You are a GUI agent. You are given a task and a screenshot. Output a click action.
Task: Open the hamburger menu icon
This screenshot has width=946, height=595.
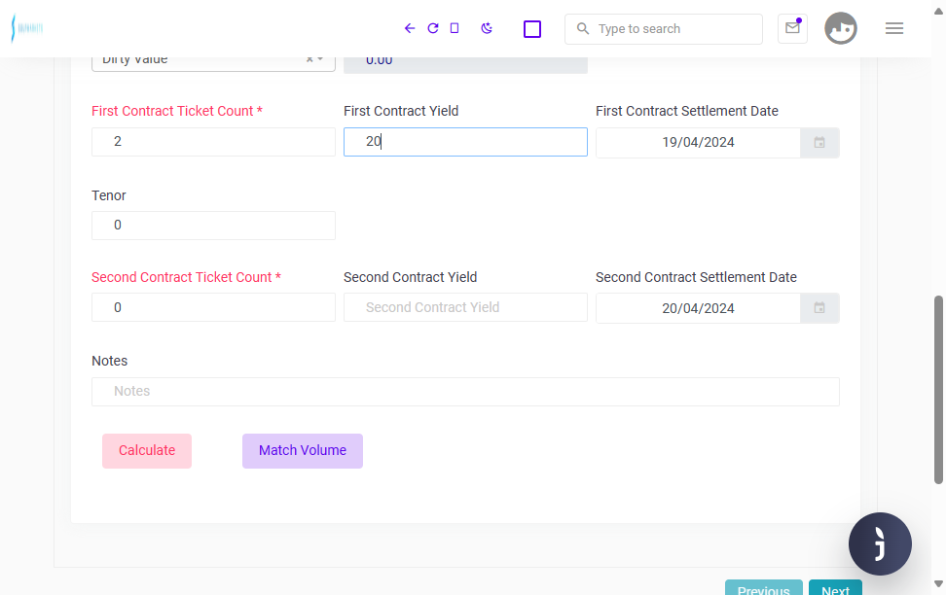[894, 28]
